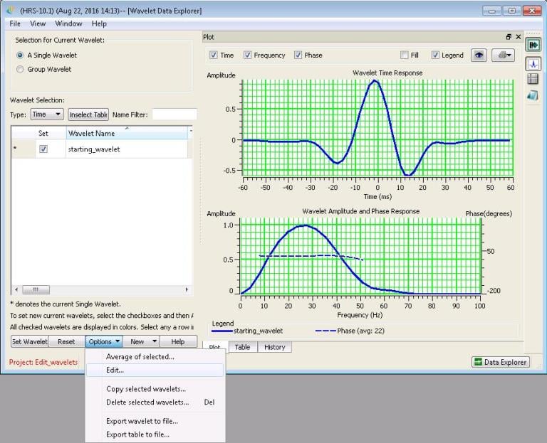Image resolution: width=547 pixels, height=443 pixels.
Task: Click the Data Explorer button
Action: point(501,362)
